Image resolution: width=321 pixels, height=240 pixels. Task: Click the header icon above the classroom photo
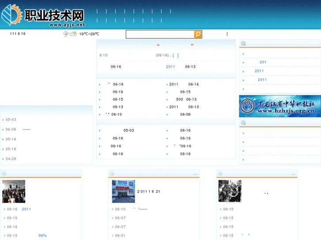[x=4, y=174]
